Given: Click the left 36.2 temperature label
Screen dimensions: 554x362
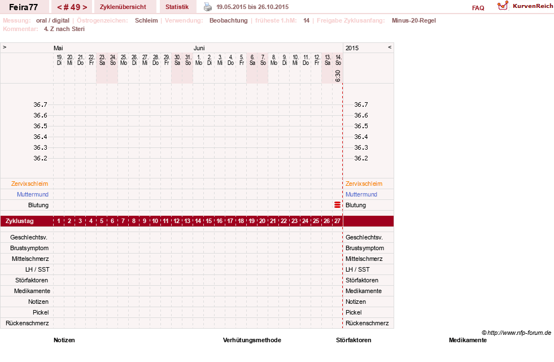Looking at the screenshot, I should 40,158.
